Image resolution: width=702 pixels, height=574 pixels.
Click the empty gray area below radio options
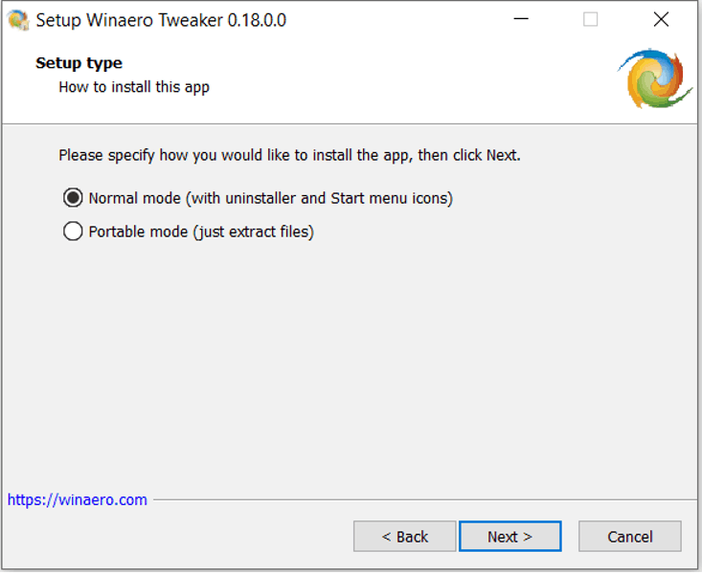click(x=350, y=358)
